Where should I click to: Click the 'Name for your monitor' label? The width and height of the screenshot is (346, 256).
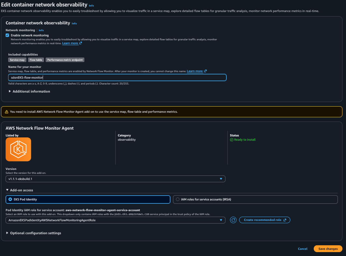(x=25, y=67)
